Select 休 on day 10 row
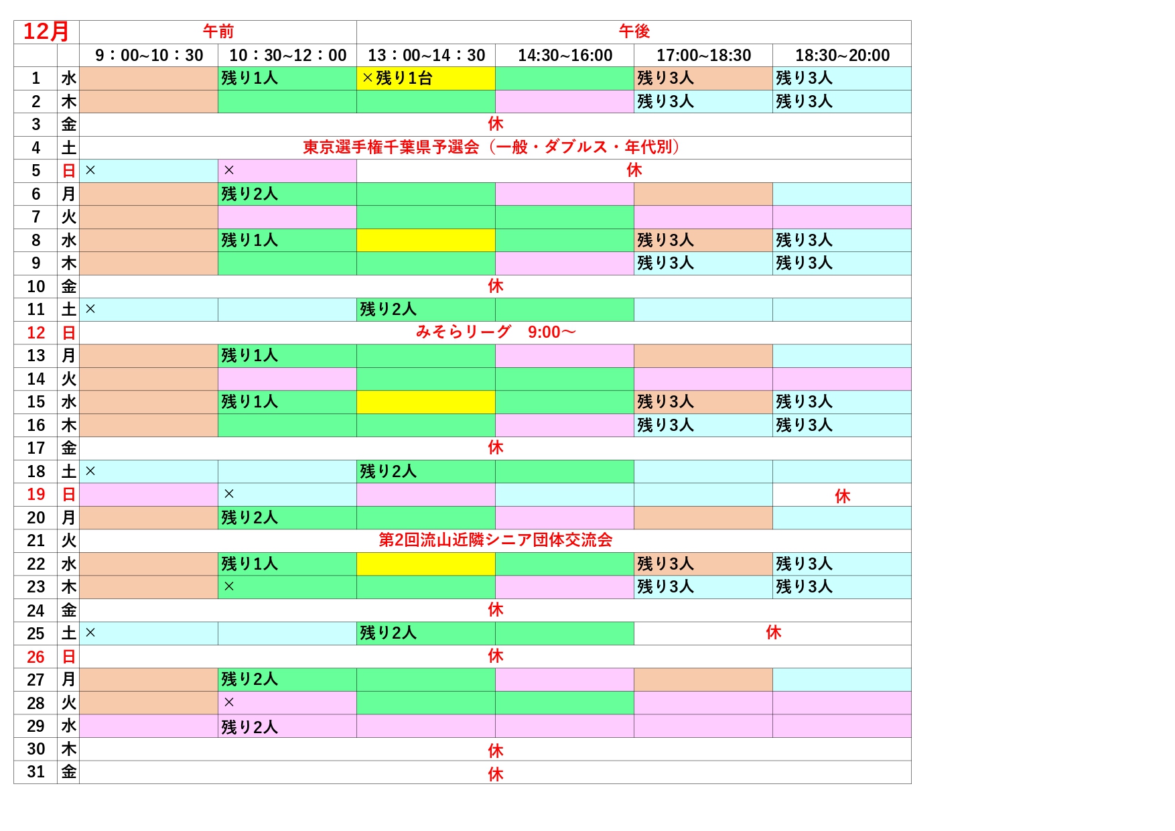The width and height of the screenshot is (1175, 831). (x=496, y=286)
